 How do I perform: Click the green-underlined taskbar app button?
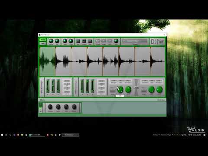point(37,135)
